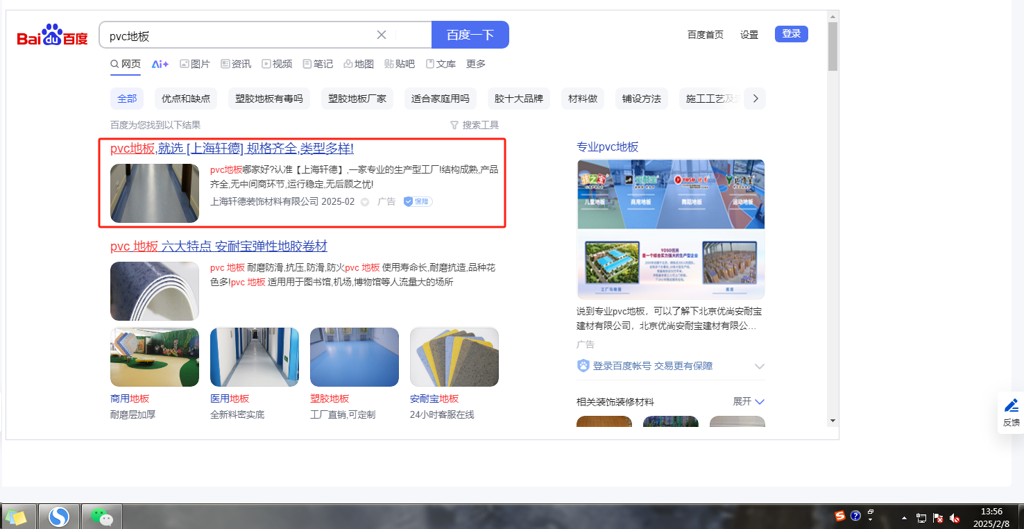Click the 上海轩德装饰材料有限公司 source link
The width and height of the screenshot is (1024, 529).
tap(264, 201)
